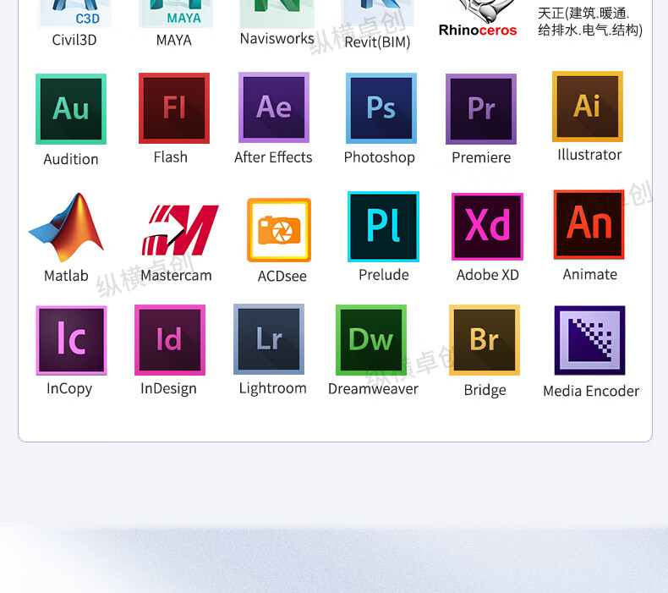Click the Revit icon above Revit(BIM)
668x593 pixels.
pyautogui.click(x=377, y=14)
